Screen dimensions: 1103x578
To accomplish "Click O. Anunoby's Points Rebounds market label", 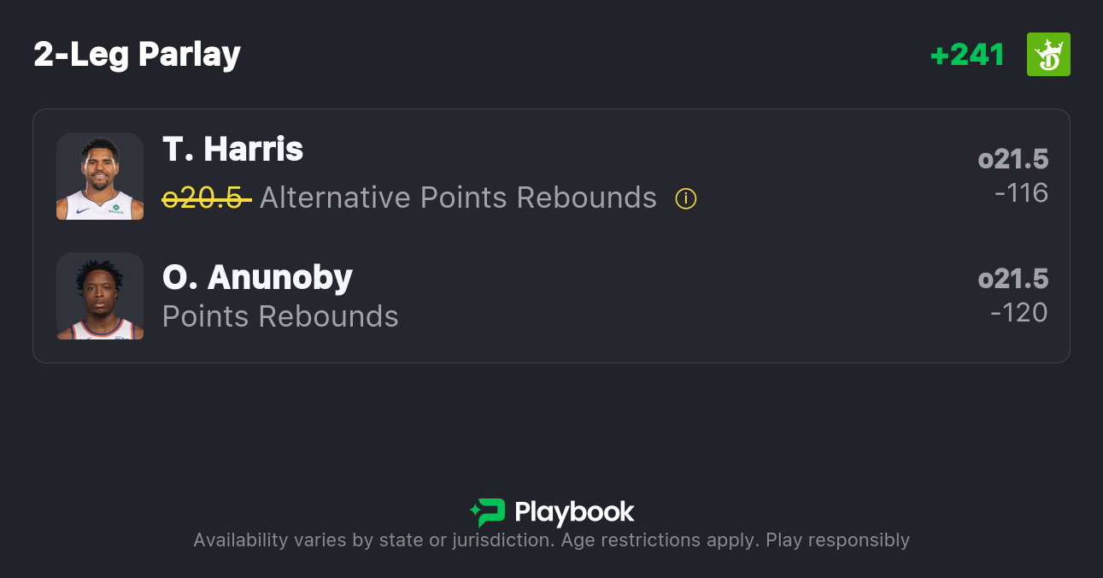I will tap(280, 316).
